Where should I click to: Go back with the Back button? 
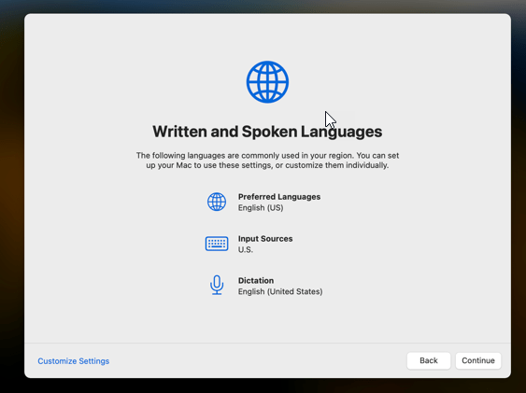pos(429,360)
